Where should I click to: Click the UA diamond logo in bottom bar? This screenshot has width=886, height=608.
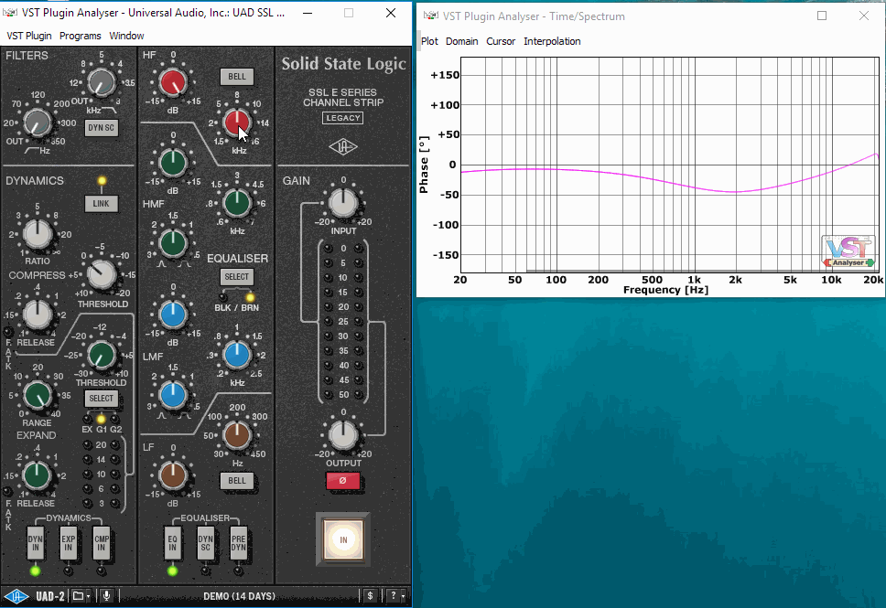pos(16,596)
